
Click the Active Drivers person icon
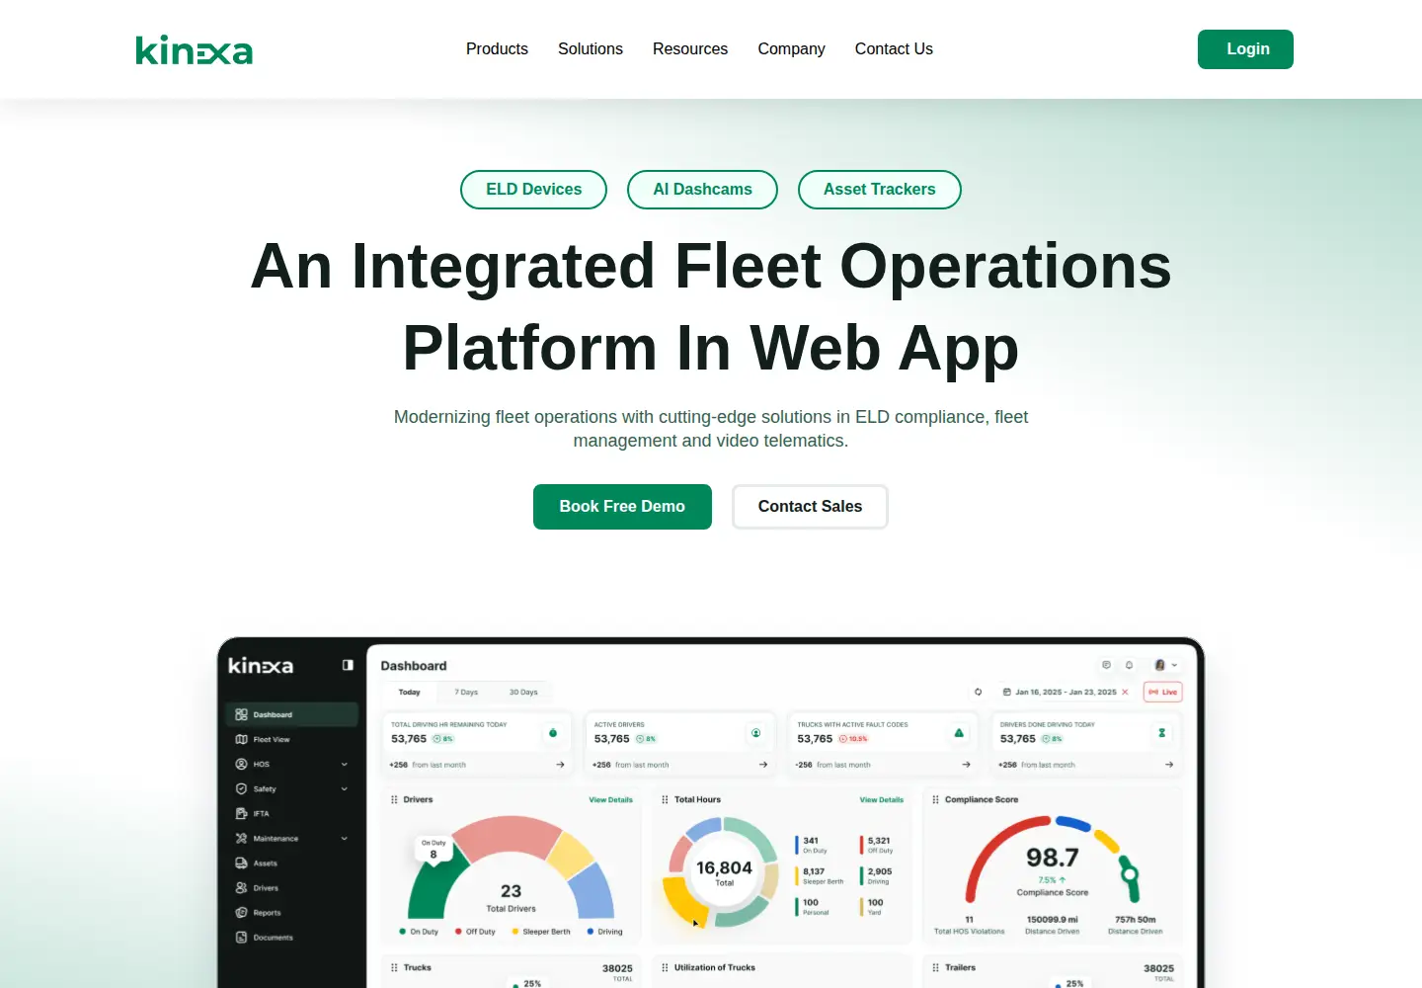point(755,732)
